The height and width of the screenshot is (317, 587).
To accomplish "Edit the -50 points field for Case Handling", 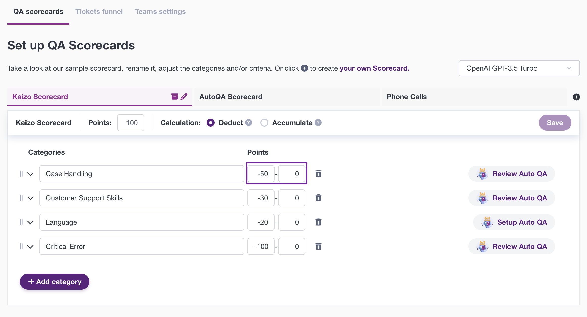I will (x=261, y=174).
